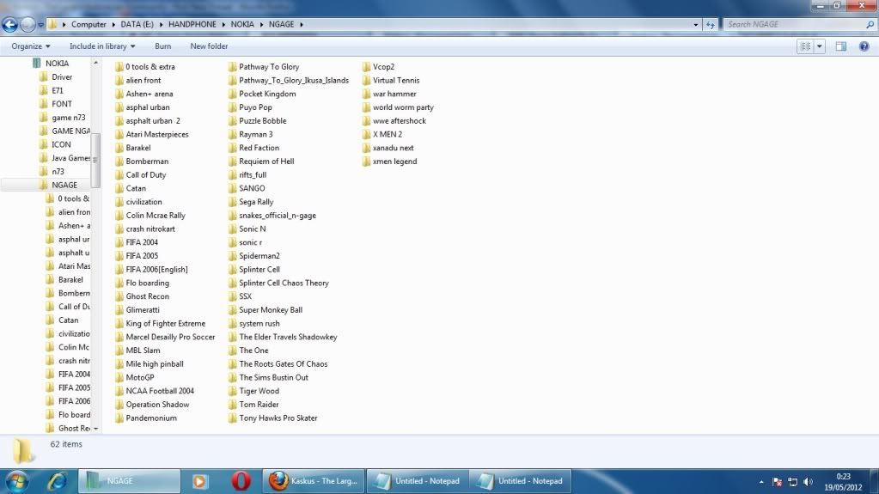Image resolution: width=879 pixels, height=494 pixels.
Task: Select the Call of Duty folder icon
Action: [119, 175]
